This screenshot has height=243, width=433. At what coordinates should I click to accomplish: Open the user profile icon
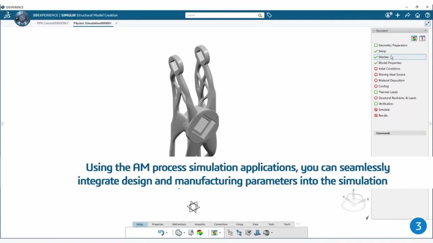click(x=388, y=15)
